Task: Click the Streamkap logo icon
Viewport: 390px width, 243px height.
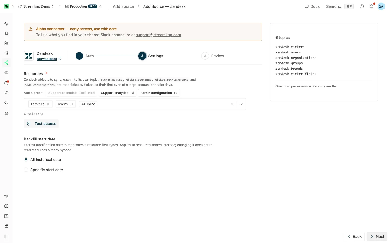Action: coord(6,6)
